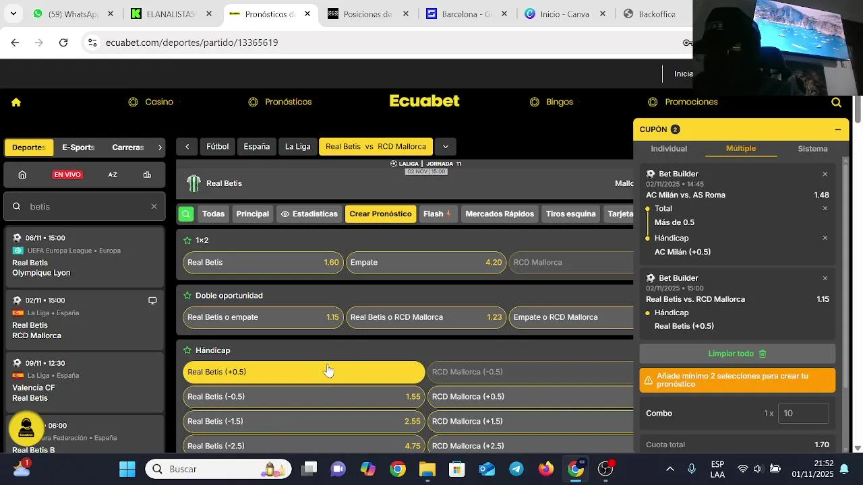863x485 pixels.
Task: Switch coupon to Sistema tab
Action: [x=812, y=149]
